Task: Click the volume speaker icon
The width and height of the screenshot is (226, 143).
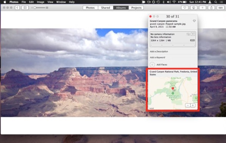Action: pyautogui.click(x=168, y=2)
